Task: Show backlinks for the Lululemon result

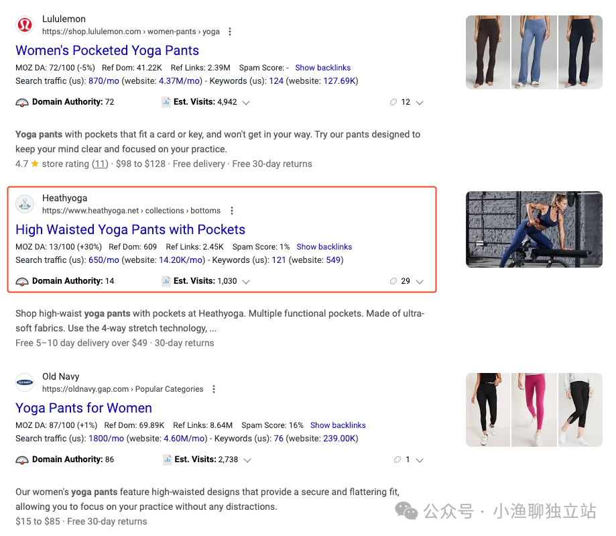Action: point(323,68)
